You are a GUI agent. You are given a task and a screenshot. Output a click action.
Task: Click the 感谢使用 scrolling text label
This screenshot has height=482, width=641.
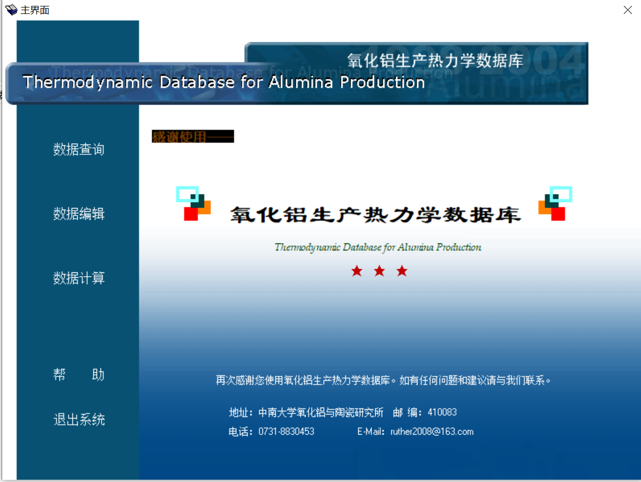coord(193,137)
